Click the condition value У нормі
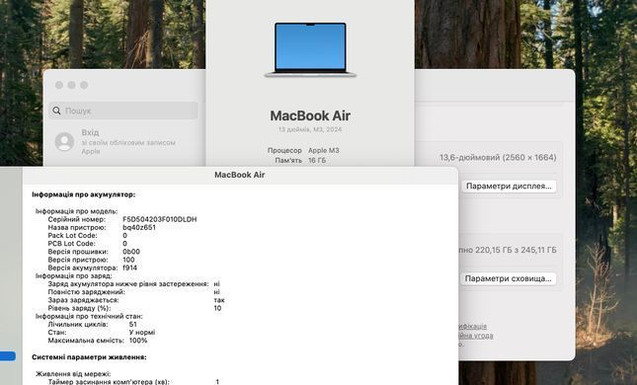 point(142,333)
